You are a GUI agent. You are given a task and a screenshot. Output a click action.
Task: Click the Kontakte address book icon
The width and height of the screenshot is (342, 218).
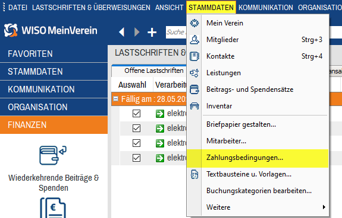pyautogui.click(x=194, y=56)
